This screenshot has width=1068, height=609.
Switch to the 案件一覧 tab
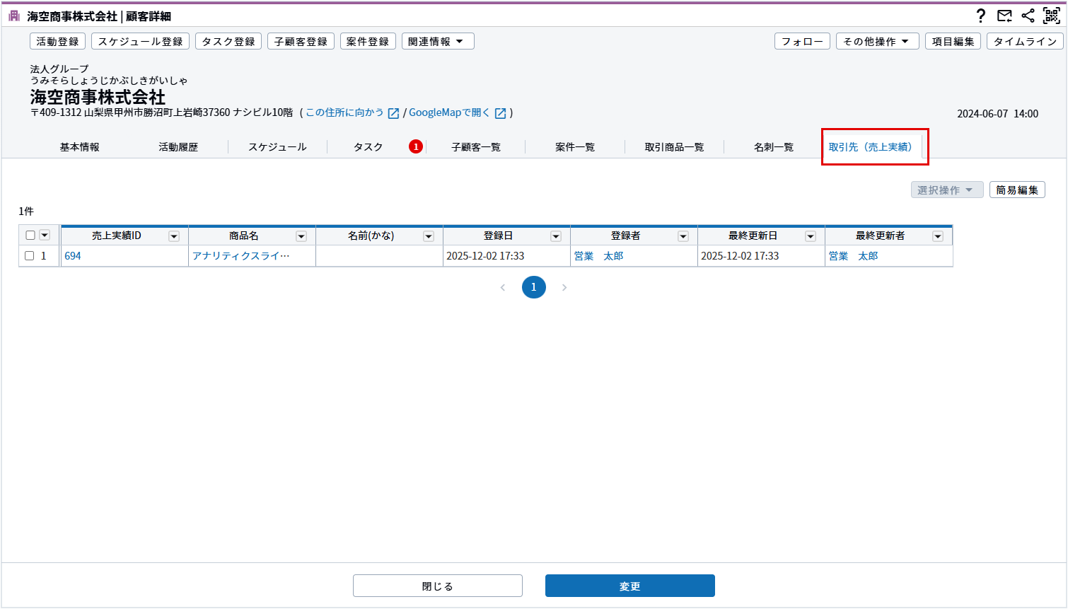575,147
